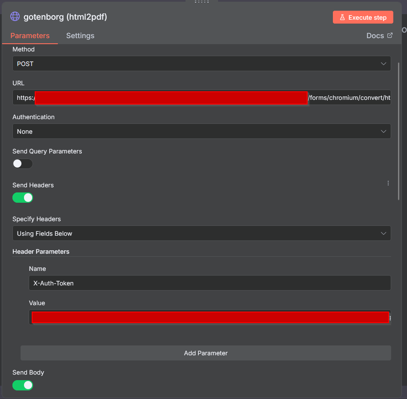The height and width of the screenshot is (399, 407).
Task: Turn off the Send Headers switch
Action: pos(23,198)
